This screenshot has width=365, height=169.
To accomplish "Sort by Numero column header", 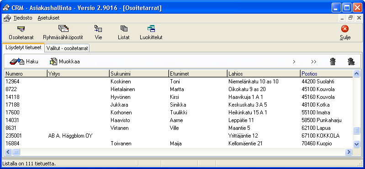I will coord(26,74).
